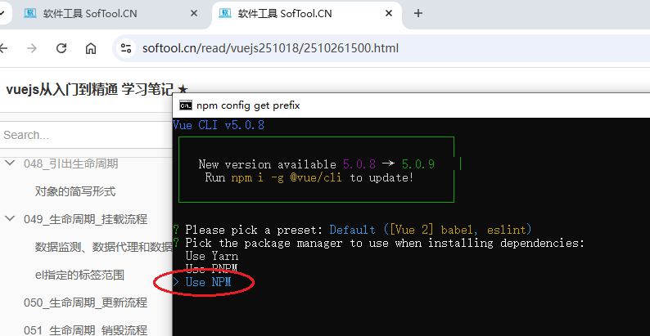Image resolution: width=650 pixels, height=336 pixels.
Task: Click the browser forward arrow
Action: (31, 48)
